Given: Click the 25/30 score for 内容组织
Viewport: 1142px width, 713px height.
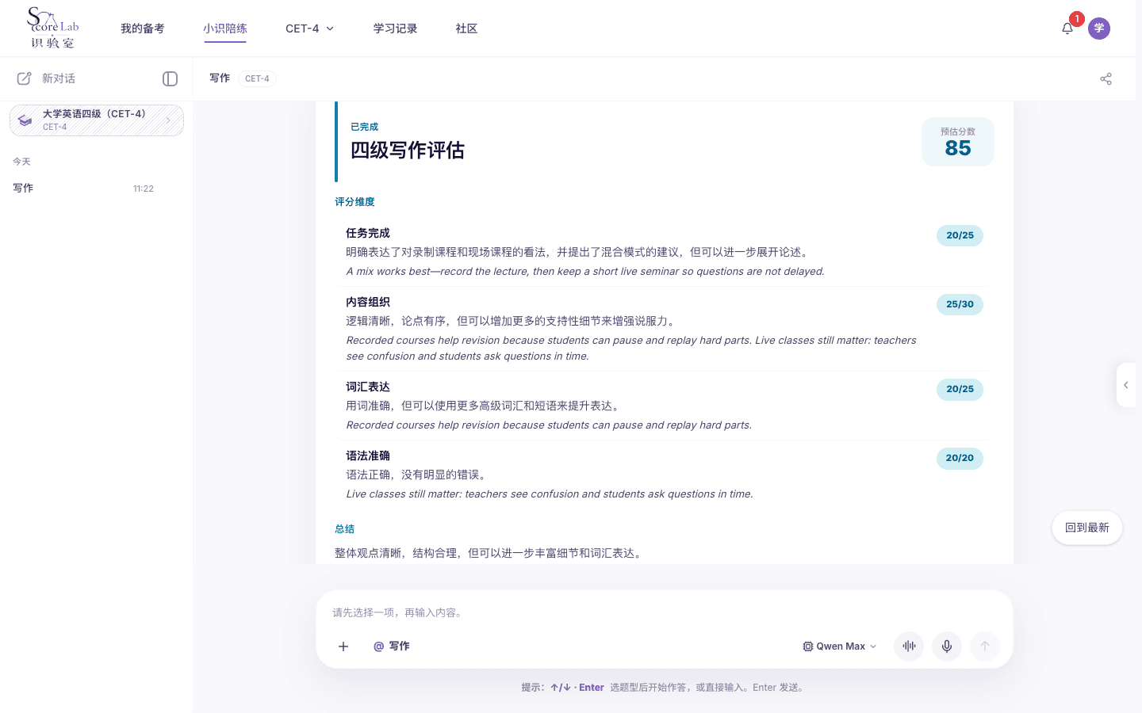Looking at the screenshot, I should [960, 305].
